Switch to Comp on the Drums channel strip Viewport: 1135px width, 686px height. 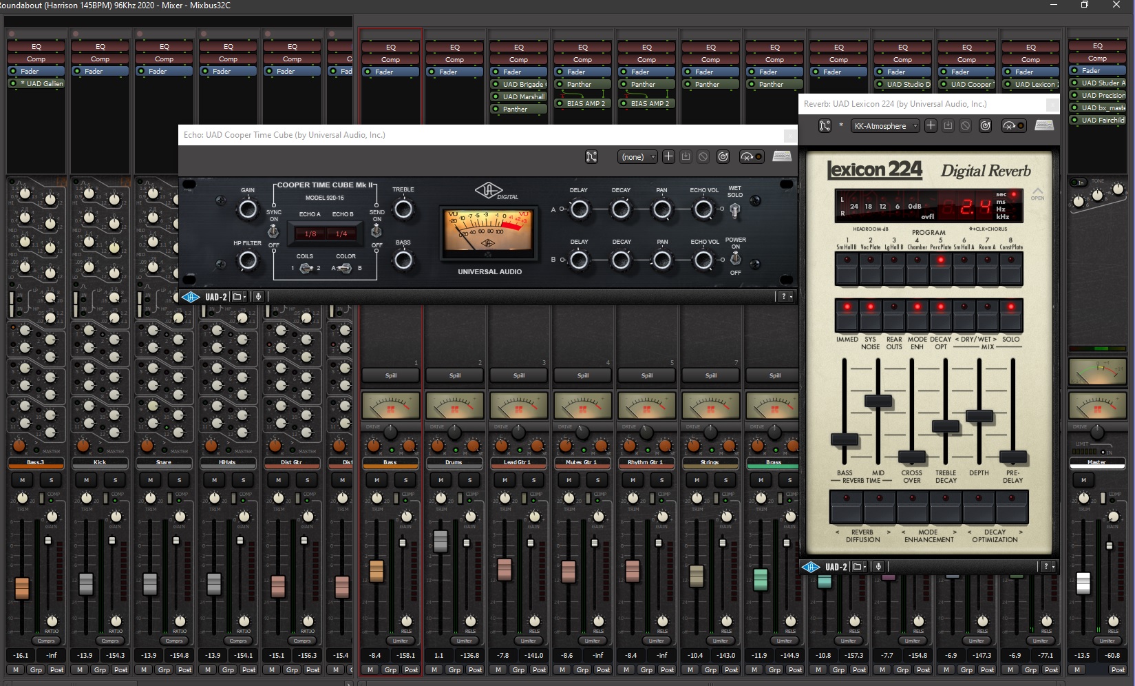454,59
